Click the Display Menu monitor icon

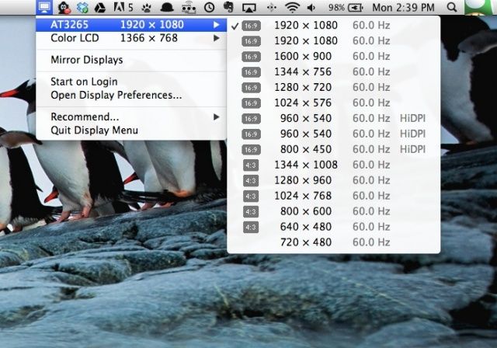click(45, 8)
